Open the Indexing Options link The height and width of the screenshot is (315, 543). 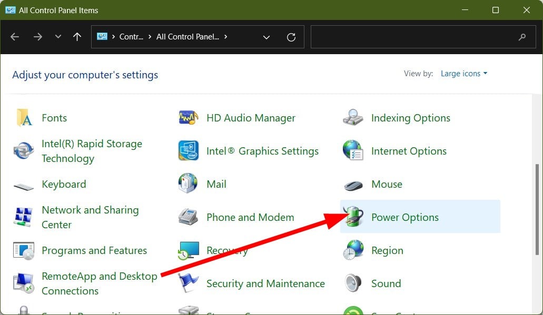(411, 118)
